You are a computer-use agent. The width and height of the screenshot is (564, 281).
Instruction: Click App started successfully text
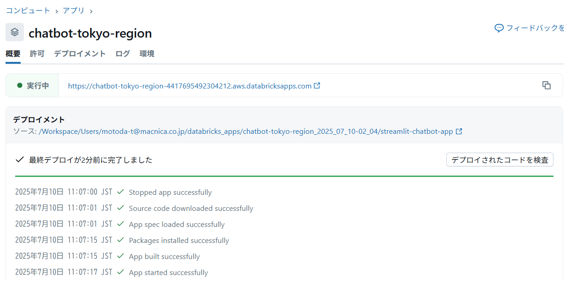coord(169,273)
